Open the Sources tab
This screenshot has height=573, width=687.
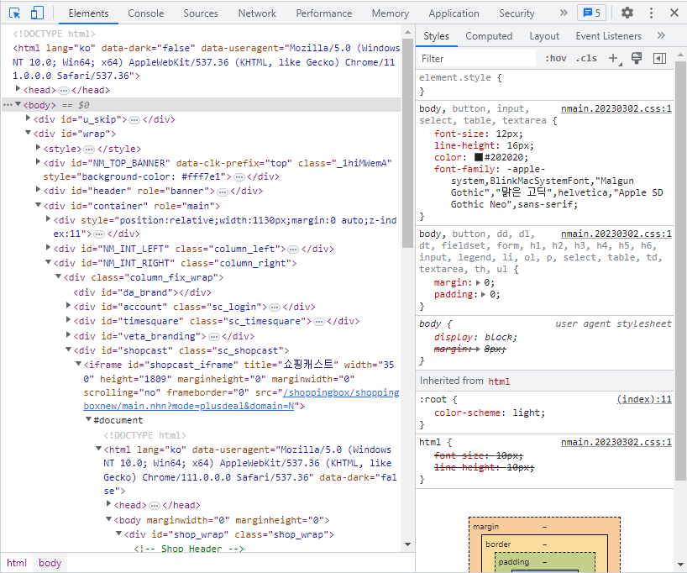[x=201, y=13]
